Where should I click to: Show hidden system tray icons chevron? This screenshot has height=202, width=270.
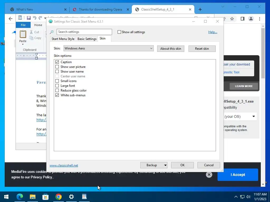(x=236, y=197)
